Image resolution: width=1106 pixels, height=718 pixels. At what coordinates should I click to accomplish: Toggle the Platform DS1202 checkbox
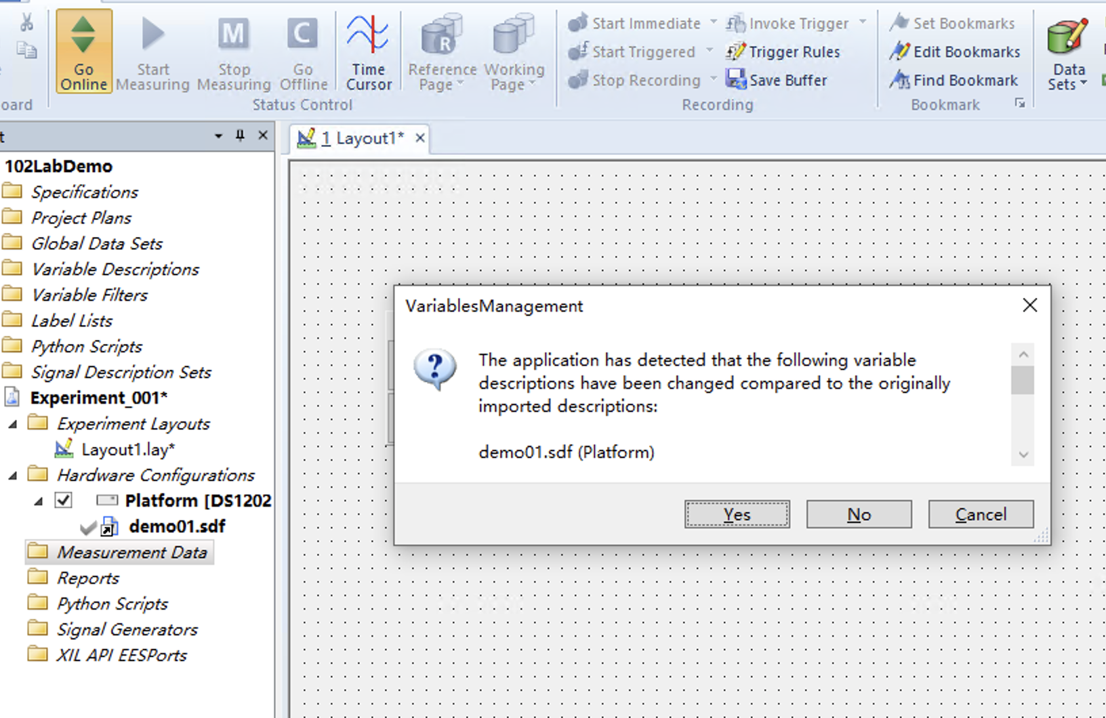tap(63, 501)
